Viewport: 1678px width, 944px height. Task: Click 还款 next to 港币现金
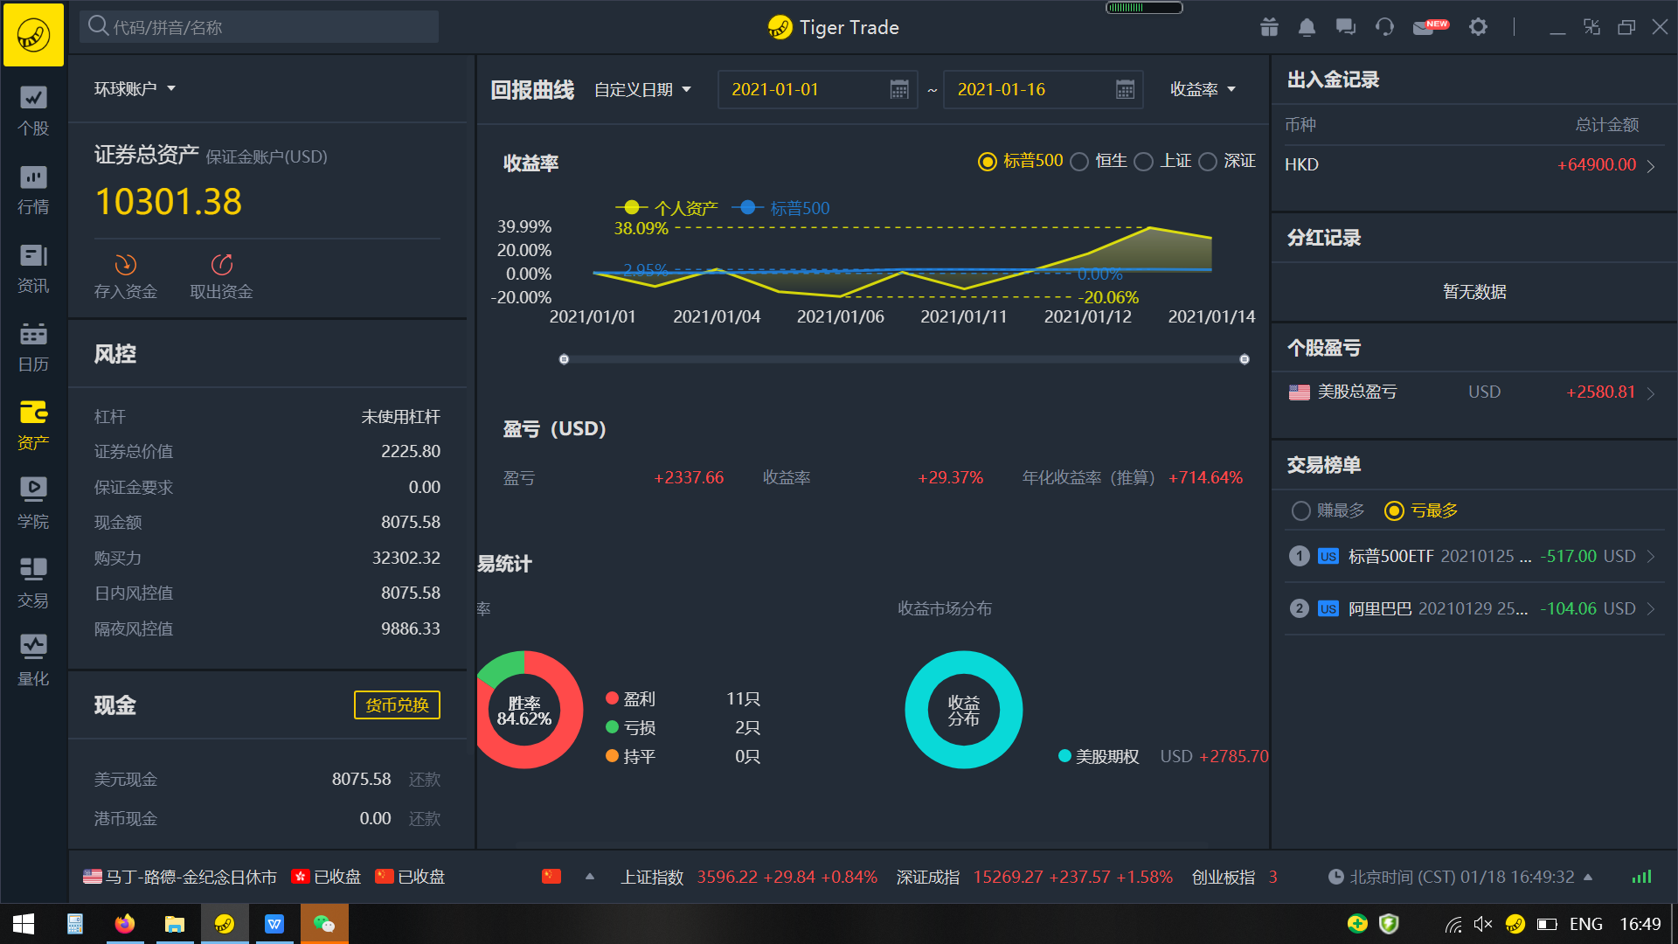click(425, 819)
